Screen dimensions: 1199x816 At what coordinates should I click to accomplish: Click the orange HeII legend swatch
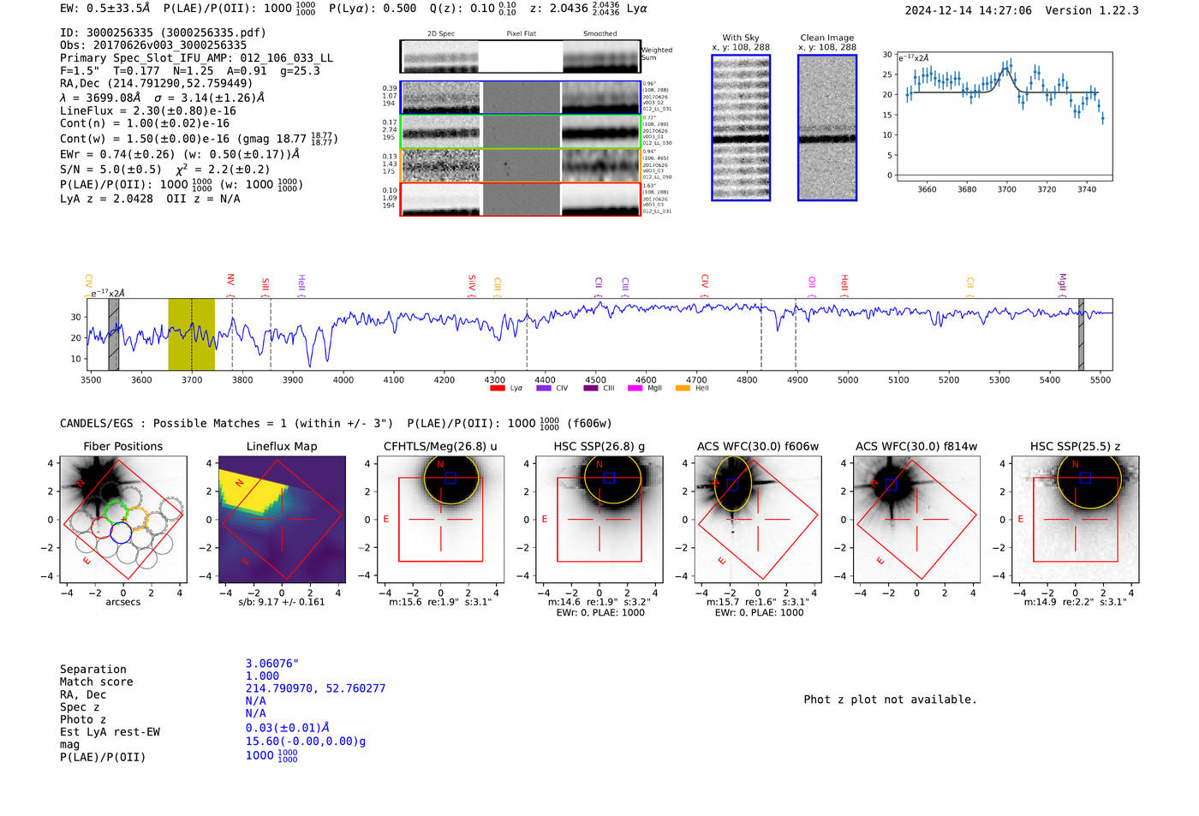[x=683, y=388]
